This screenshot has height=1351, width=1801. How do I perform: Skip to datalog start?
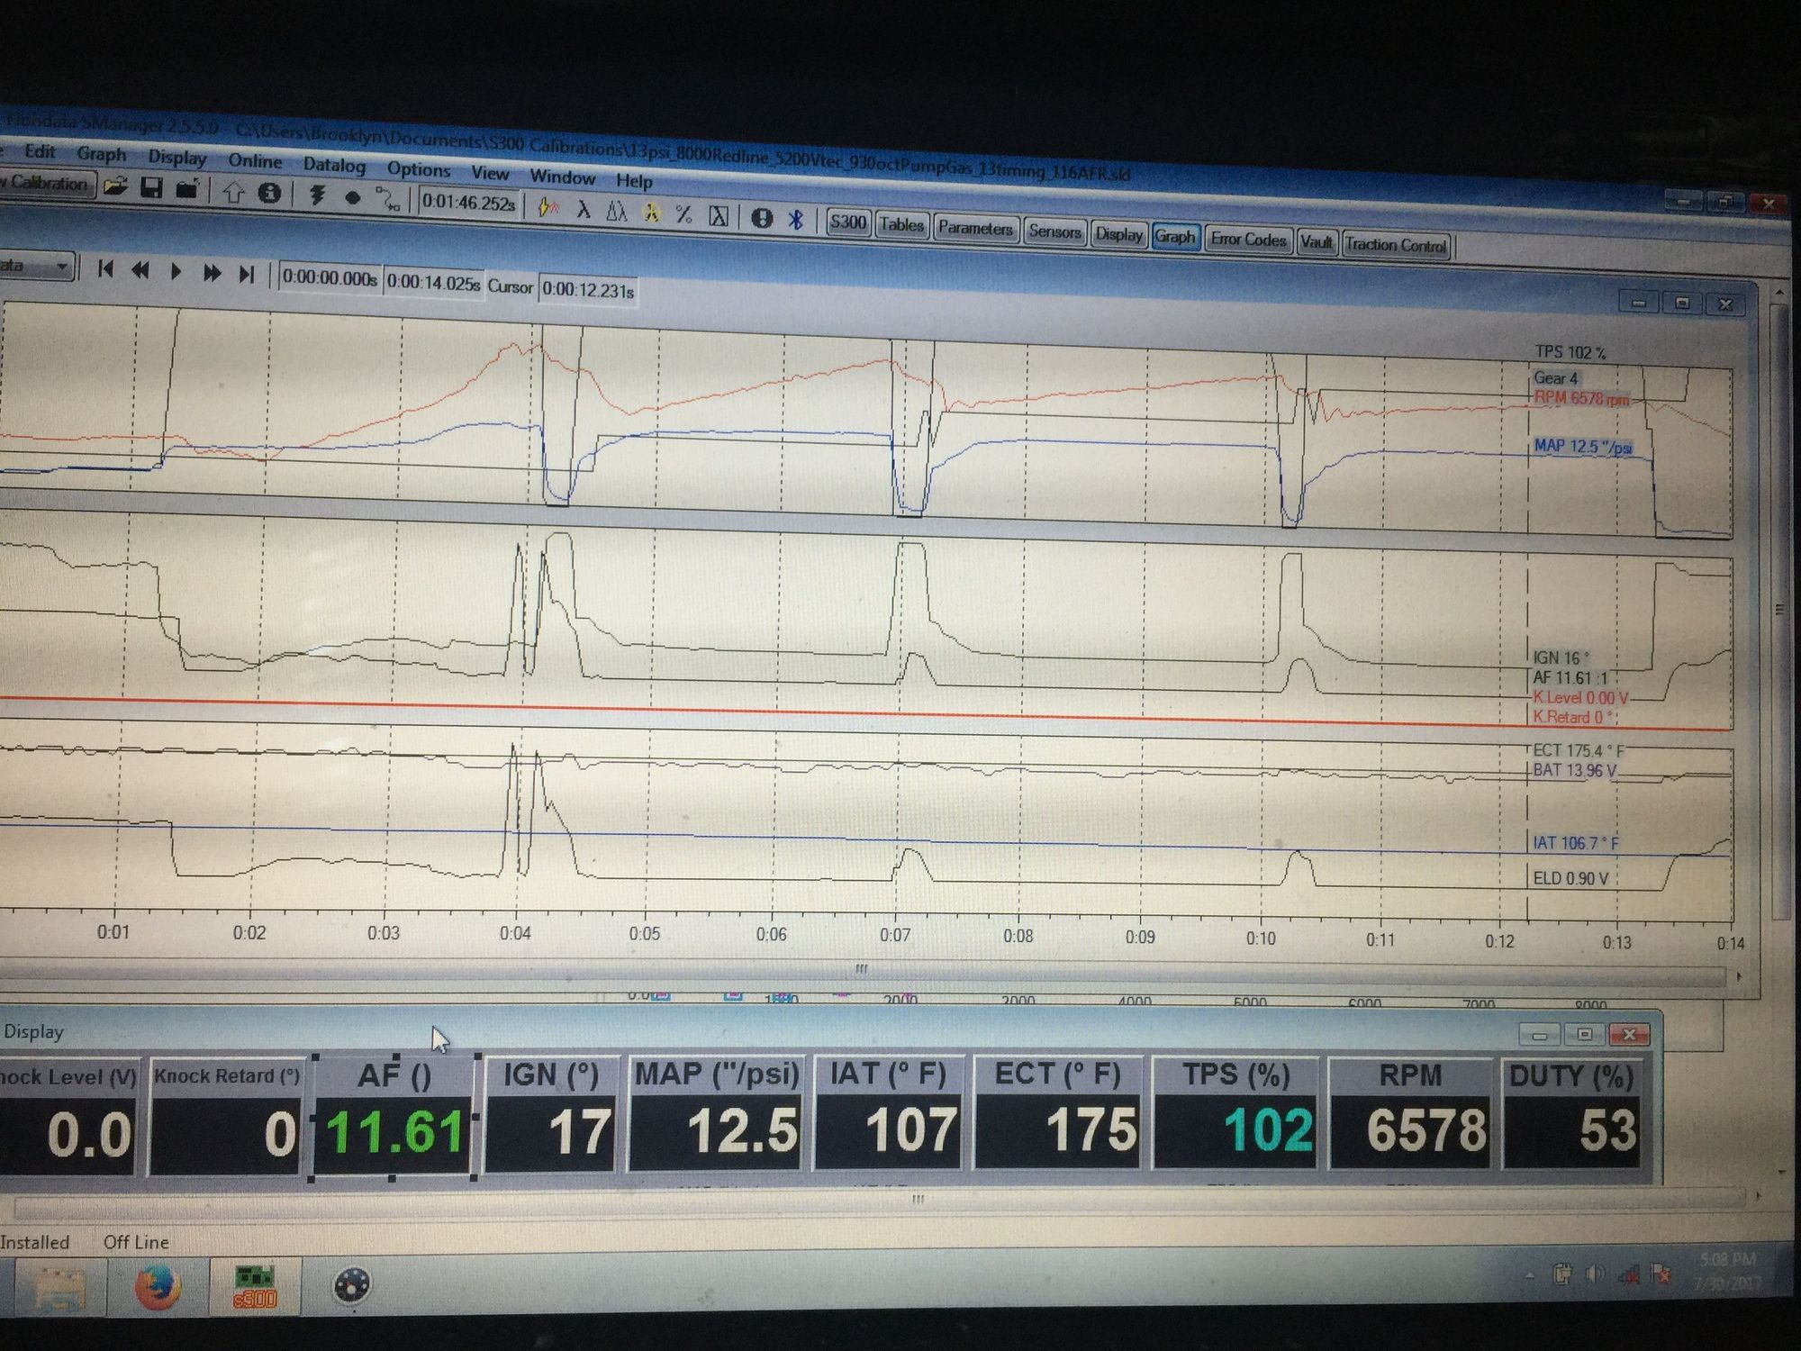coord(105,268)
